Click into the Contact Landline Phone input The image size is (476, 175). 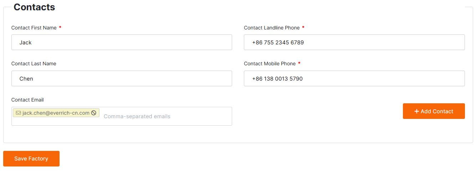[x=354, y=42]
